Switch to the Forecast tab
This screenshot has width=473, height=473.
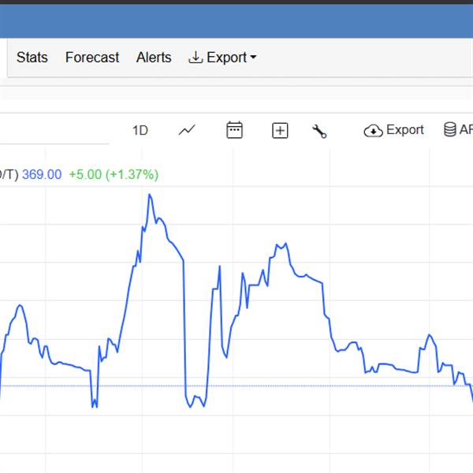pos(92,58)
